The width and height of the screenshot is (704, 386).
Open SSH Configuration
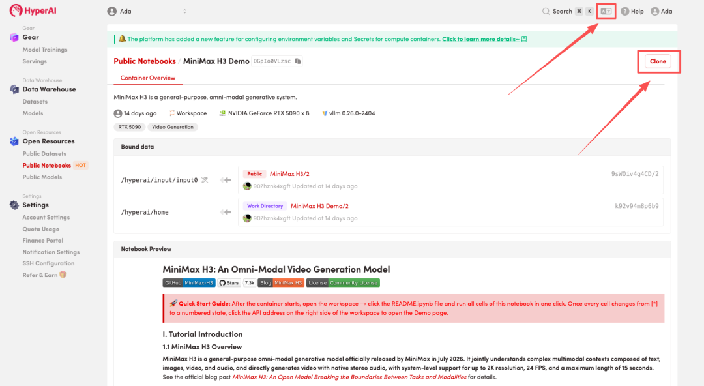click(x=48, y=263)
